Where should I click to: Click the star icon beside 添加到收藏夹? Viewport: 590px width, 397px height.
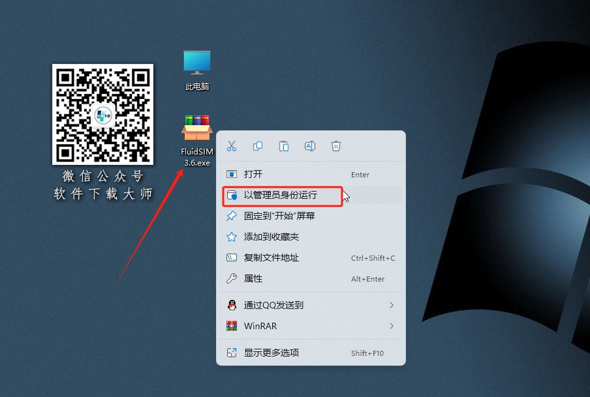232,237
